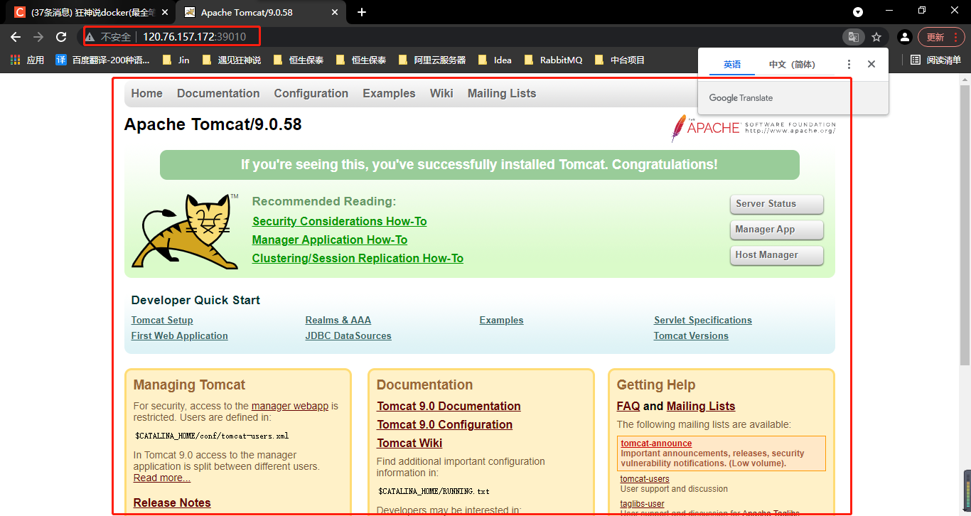Open the RabbitMQ bookmark folder
The image size is (971, 516).
553,60
